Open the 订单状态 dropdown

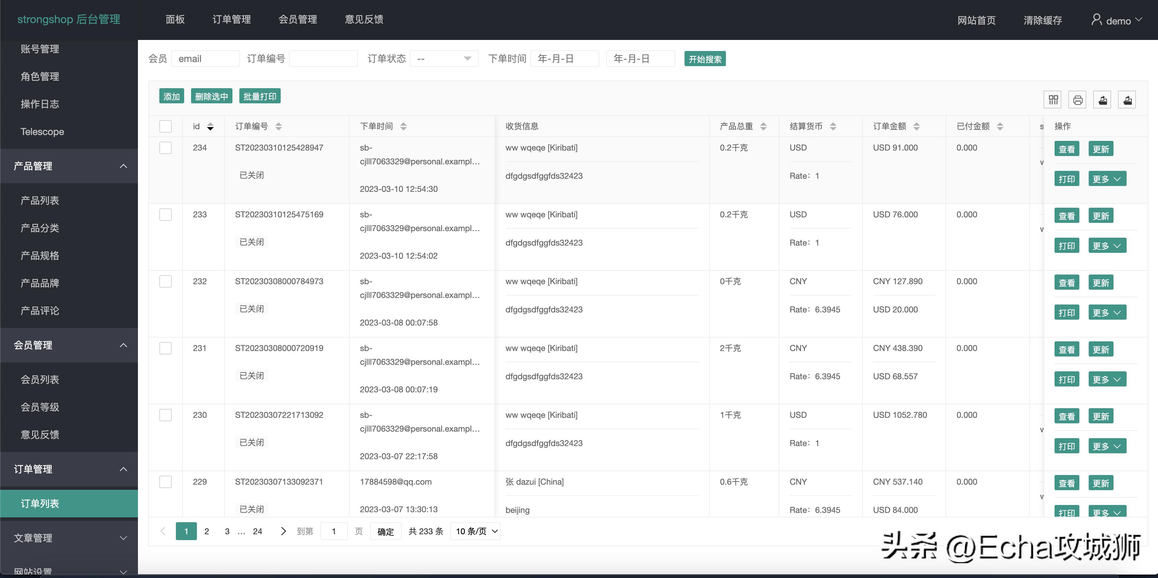coord(444,59)
